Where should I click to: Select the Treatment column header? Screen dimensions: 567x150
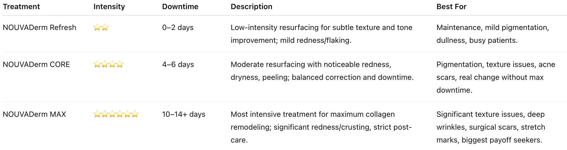pos(21,7)
